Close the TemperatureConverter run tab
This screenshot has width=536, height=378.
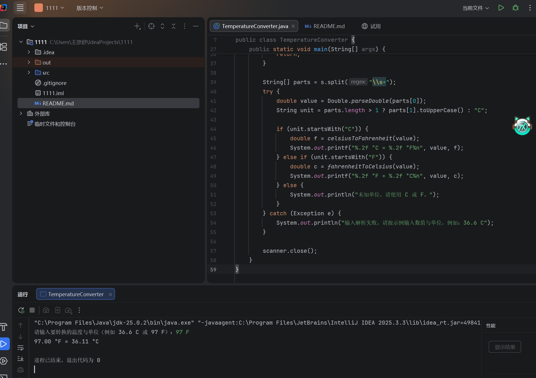click(x=110, y=295)
